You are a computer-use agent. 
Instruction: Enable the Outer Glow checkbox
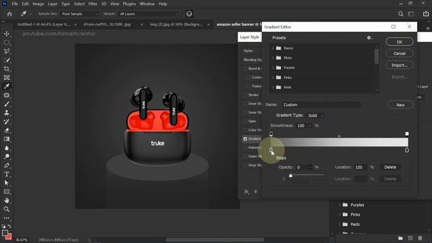coord(245,157)
